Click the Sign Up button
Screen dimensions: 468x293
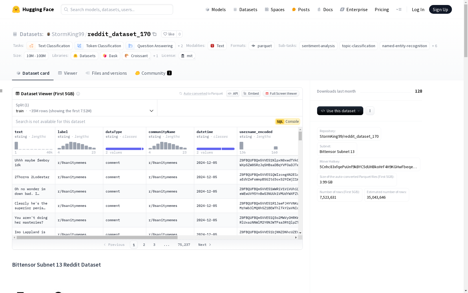(x=440, y=9)
